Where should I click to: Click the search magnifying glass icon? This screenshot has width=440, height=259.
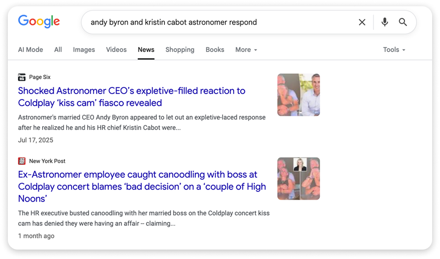click(x=403, y=22)
